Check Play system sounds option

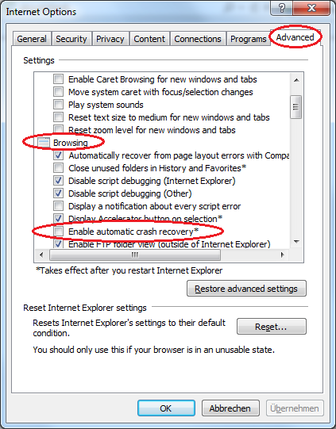[58, 105]
